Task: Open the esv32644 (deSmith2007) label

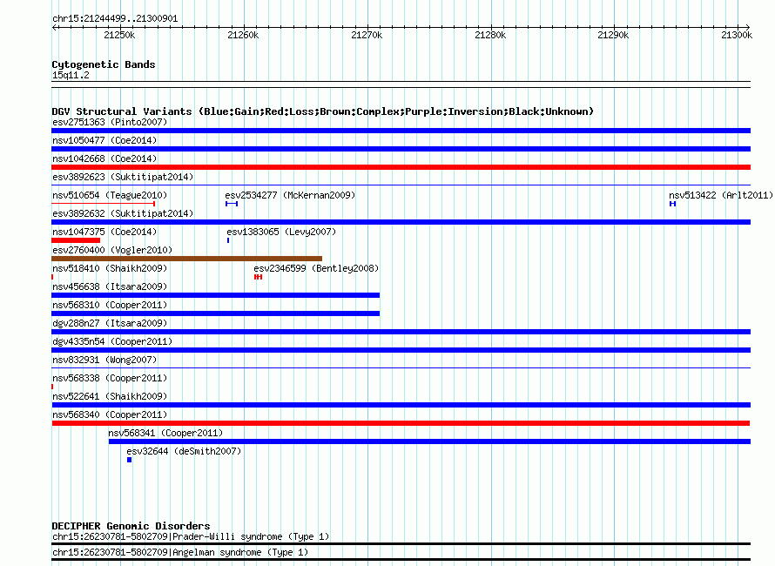Action: point(184,451)
